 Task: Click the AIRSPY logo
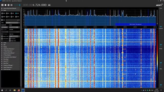[x=159, y=5]
